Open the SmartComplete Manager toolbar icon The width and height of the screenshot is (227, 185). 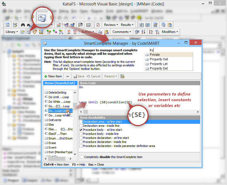[29, 32]
